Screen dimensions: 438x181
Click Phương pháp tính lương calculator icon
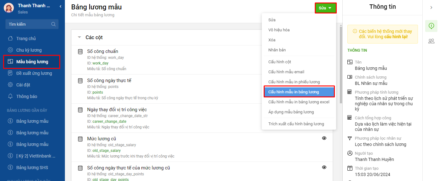pos(350,92)
